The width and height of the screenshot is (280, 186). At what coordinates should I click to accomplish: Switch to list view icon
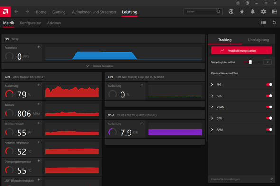click(263, 23)
